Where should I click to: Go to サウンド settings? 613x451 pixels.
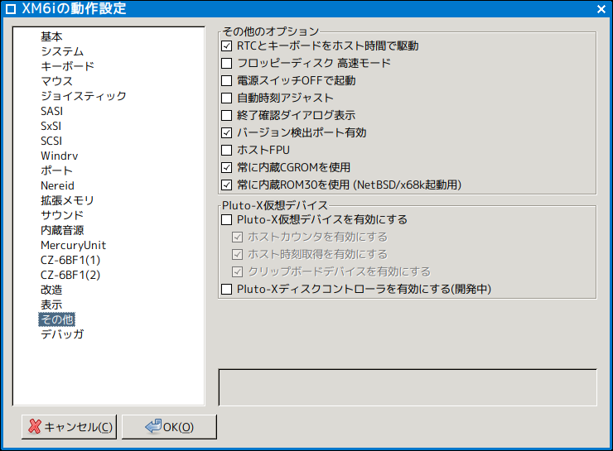[62, 215]
